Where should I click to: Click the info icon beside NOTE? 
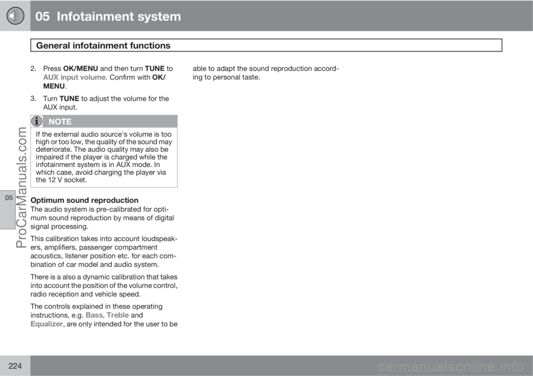37,121
